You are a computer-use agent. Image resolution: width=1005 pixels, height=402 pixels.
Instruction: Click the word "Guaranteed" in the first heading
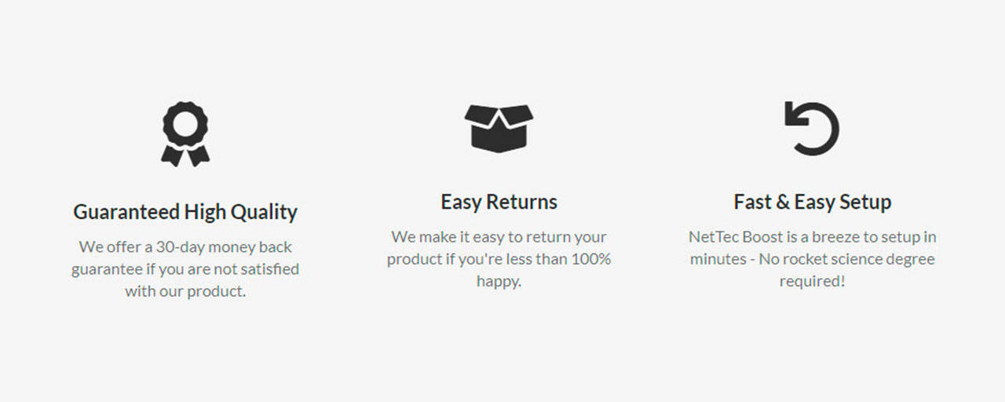pos(126,212)
